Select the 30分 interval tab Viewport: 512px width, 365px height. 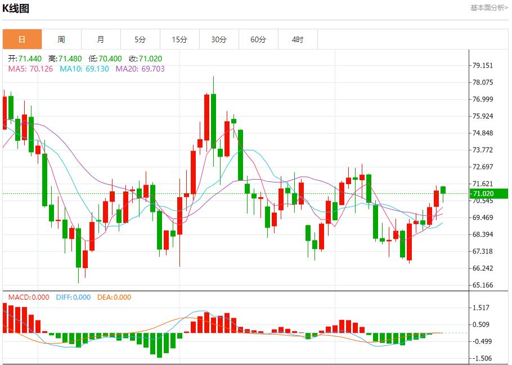(x=219, y=39)
